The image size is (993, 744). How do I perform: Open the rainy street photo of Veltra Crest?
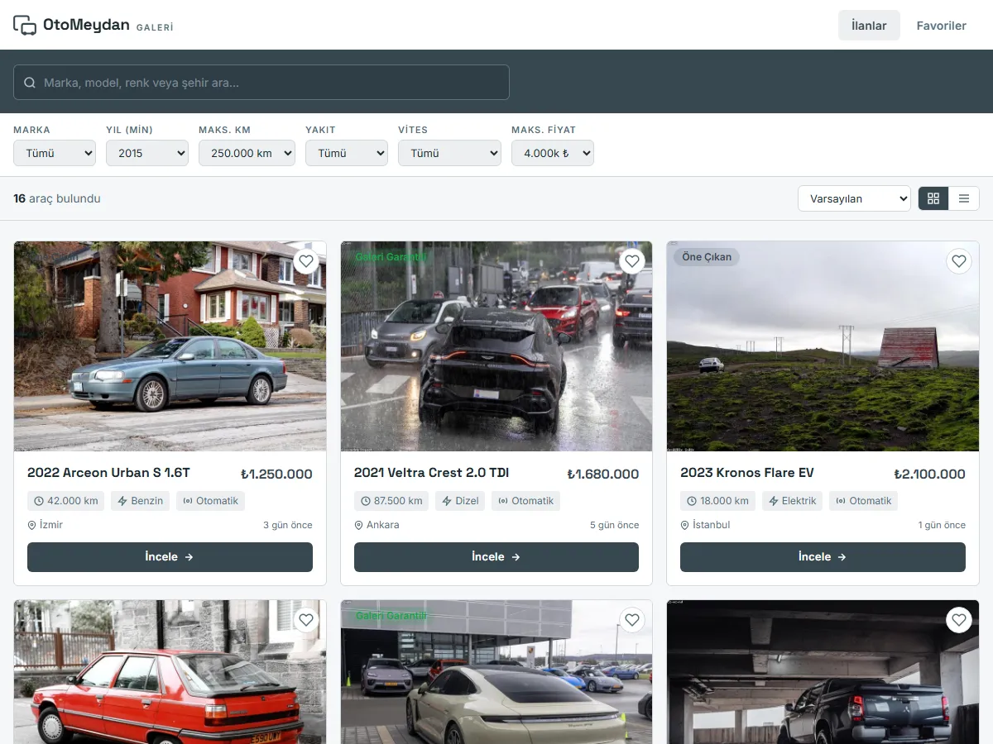[496, 346]
